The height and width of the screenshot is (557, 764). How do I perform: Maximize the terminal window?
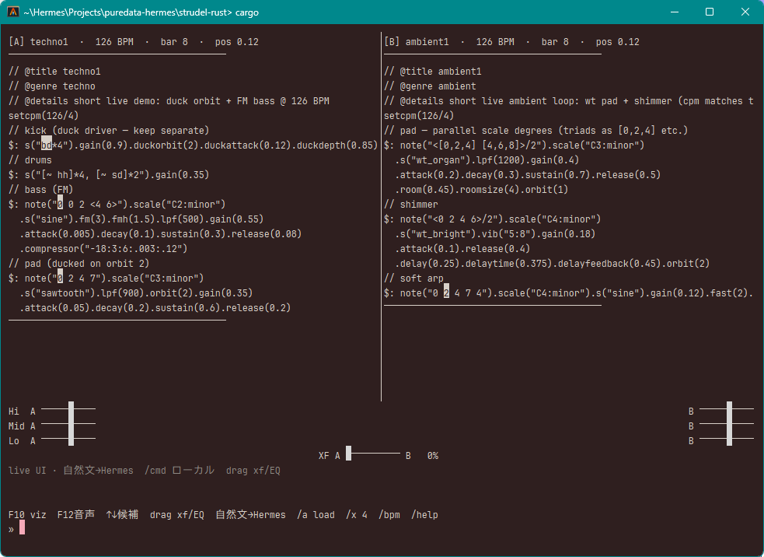[710, 12]
